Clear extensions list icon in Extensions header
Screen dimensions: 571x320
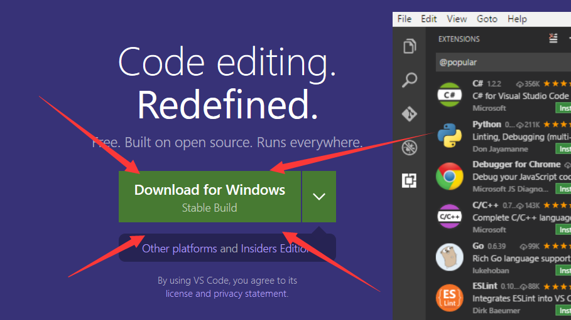click(x=553, y=39)
